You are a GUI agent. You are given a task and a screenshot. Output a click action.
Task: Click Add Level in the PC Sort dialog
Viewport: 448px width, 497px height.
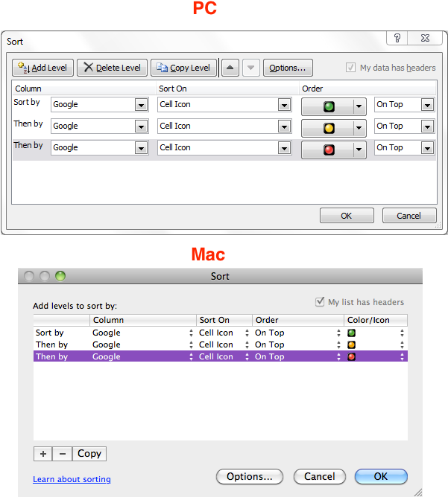[x=43, y=68]
